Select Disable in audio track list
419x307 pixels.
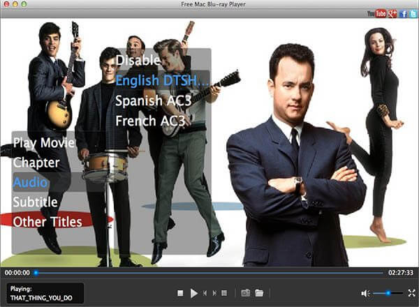[138, 60]
